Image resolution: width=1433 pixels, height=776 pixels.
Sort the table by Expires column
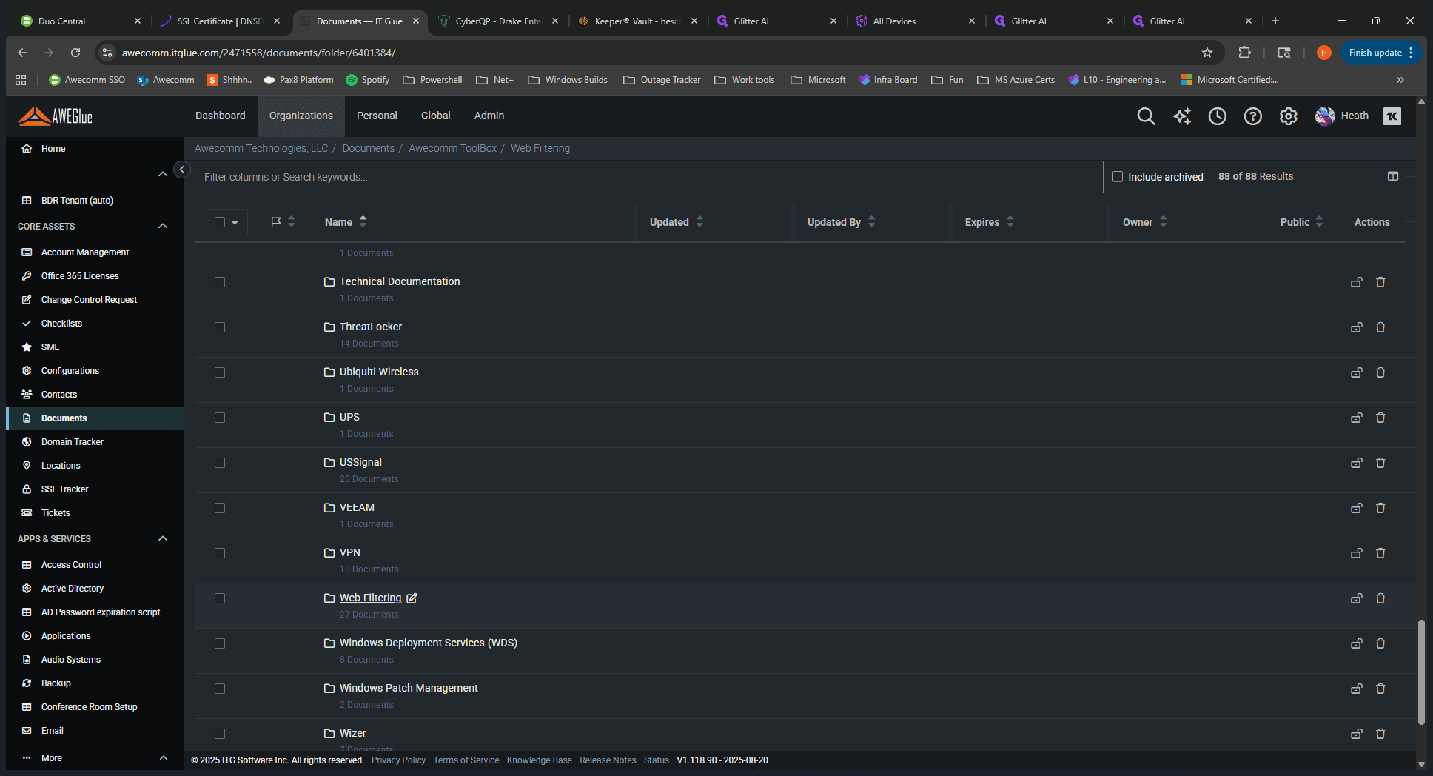(x=990, y=222)
